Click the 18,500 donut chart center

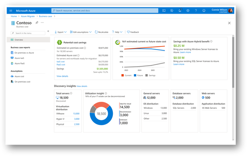tap(101, 113)
